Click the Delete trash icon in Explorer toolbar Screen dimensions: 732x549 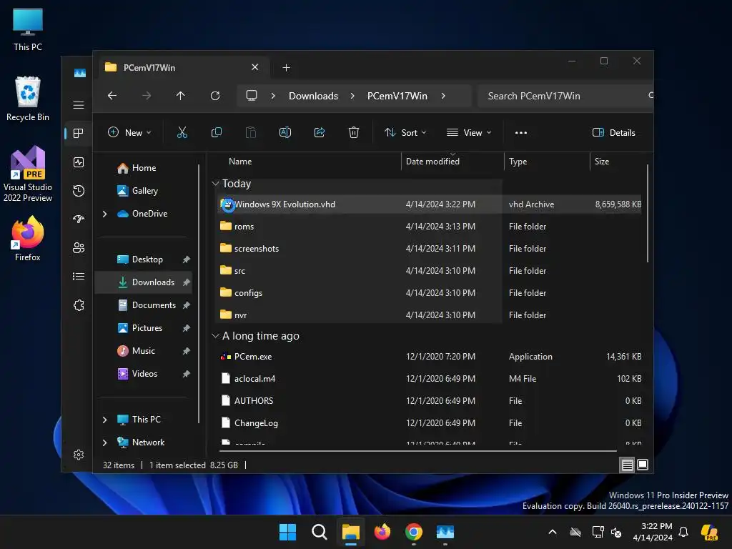coord(354,132)
